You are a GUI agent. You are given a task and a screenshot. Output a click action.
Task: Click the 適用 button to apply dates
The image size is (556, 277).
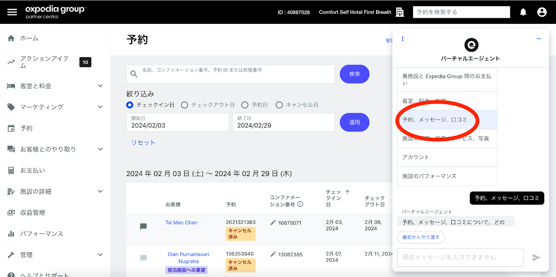click(x=354, y=122)
